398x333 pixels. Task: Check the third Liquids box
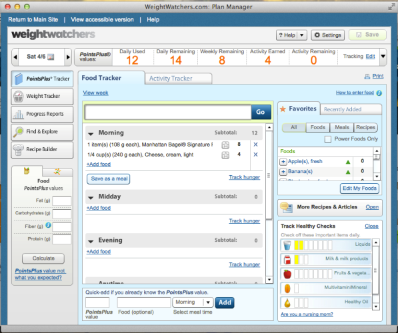[306, 245]
